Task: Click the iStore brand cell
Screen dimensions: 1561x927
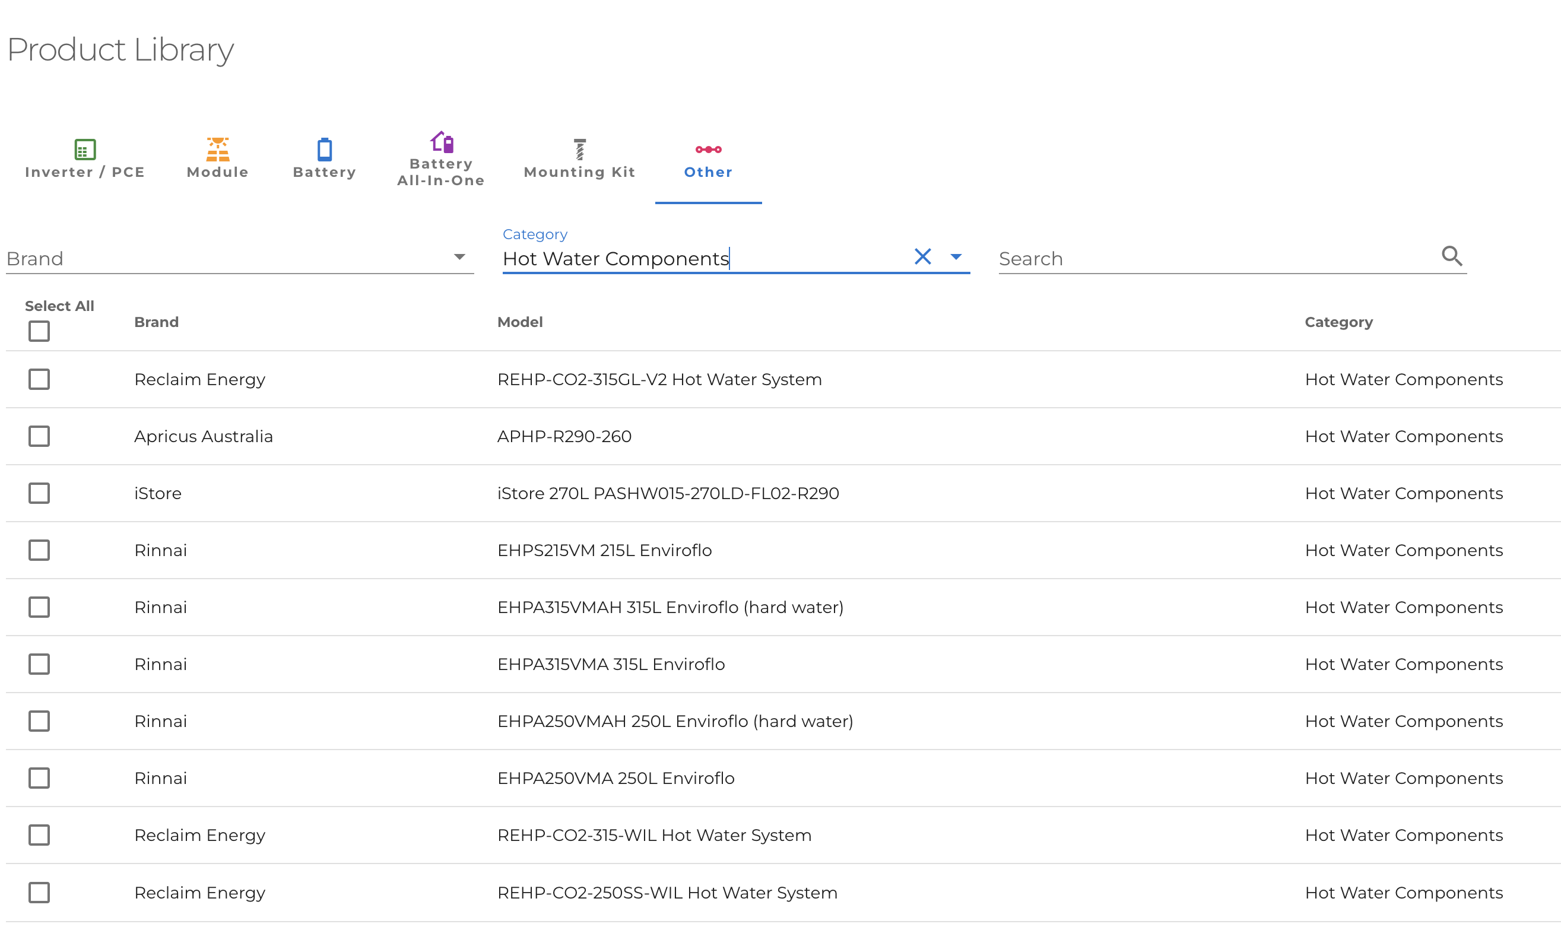Action: point(157,494)
